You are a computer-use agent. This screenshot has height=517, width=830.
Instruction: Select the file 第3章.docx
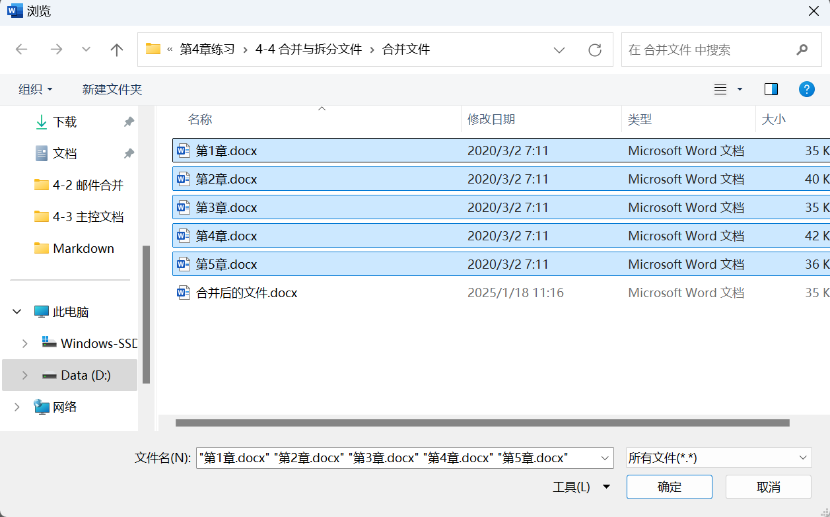pos(501,207)
